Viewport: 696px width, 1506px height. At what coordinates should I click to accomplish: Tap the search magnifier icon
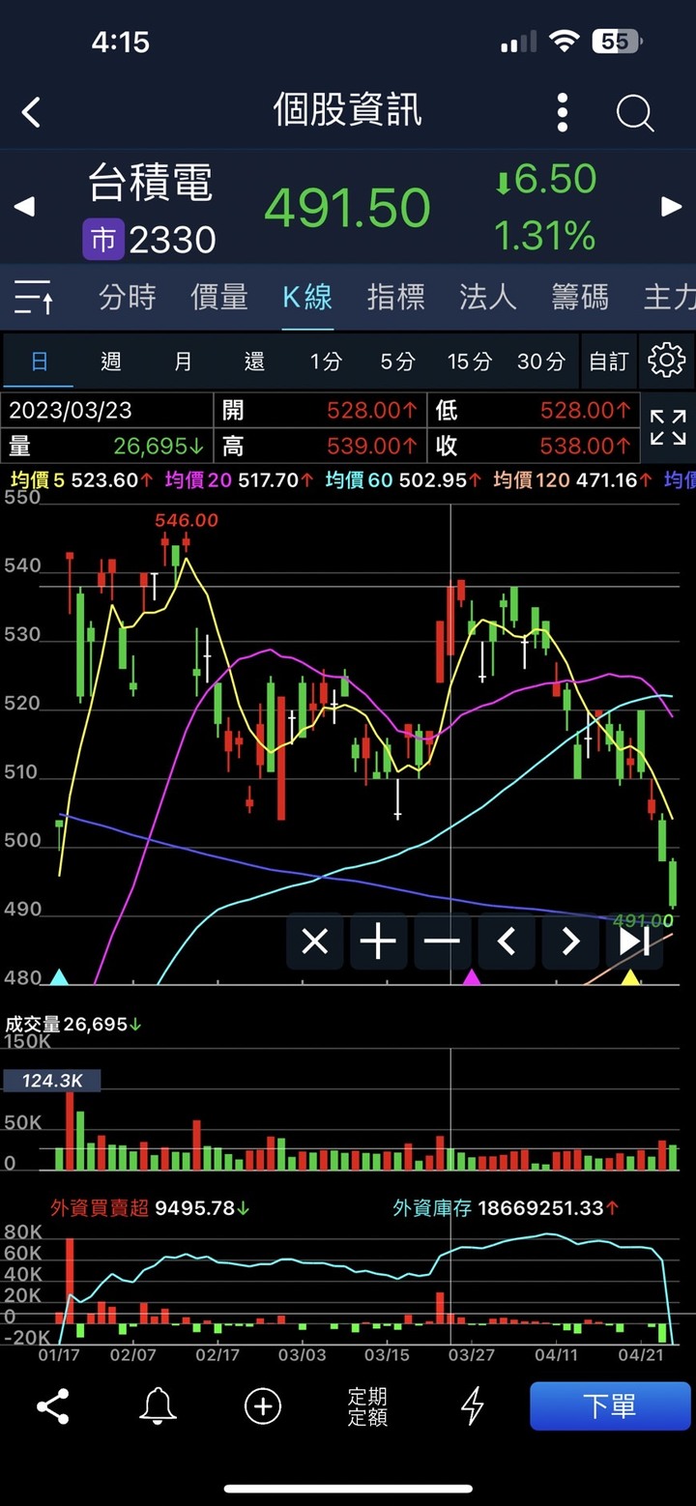(x=635, y=113)
